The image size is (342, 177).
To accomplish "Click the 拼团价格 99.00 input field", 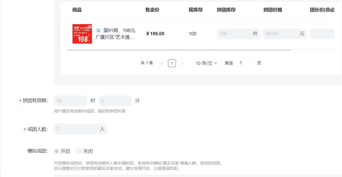I will click(285, 34).
